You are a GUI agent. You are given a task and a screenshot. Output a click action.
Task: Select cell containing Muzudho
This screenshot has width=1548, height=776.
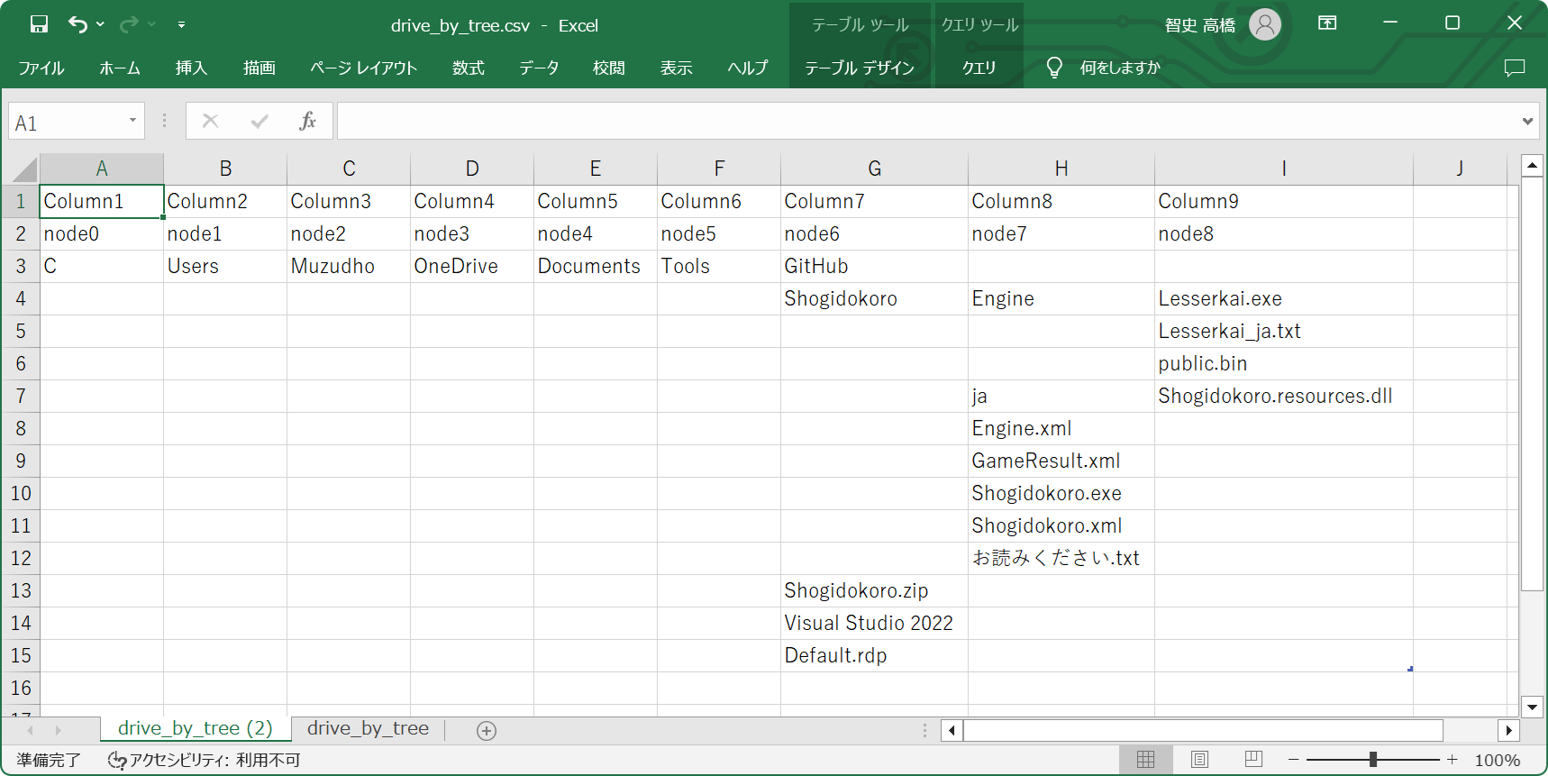pyautogui.click(x=349, y=266)
